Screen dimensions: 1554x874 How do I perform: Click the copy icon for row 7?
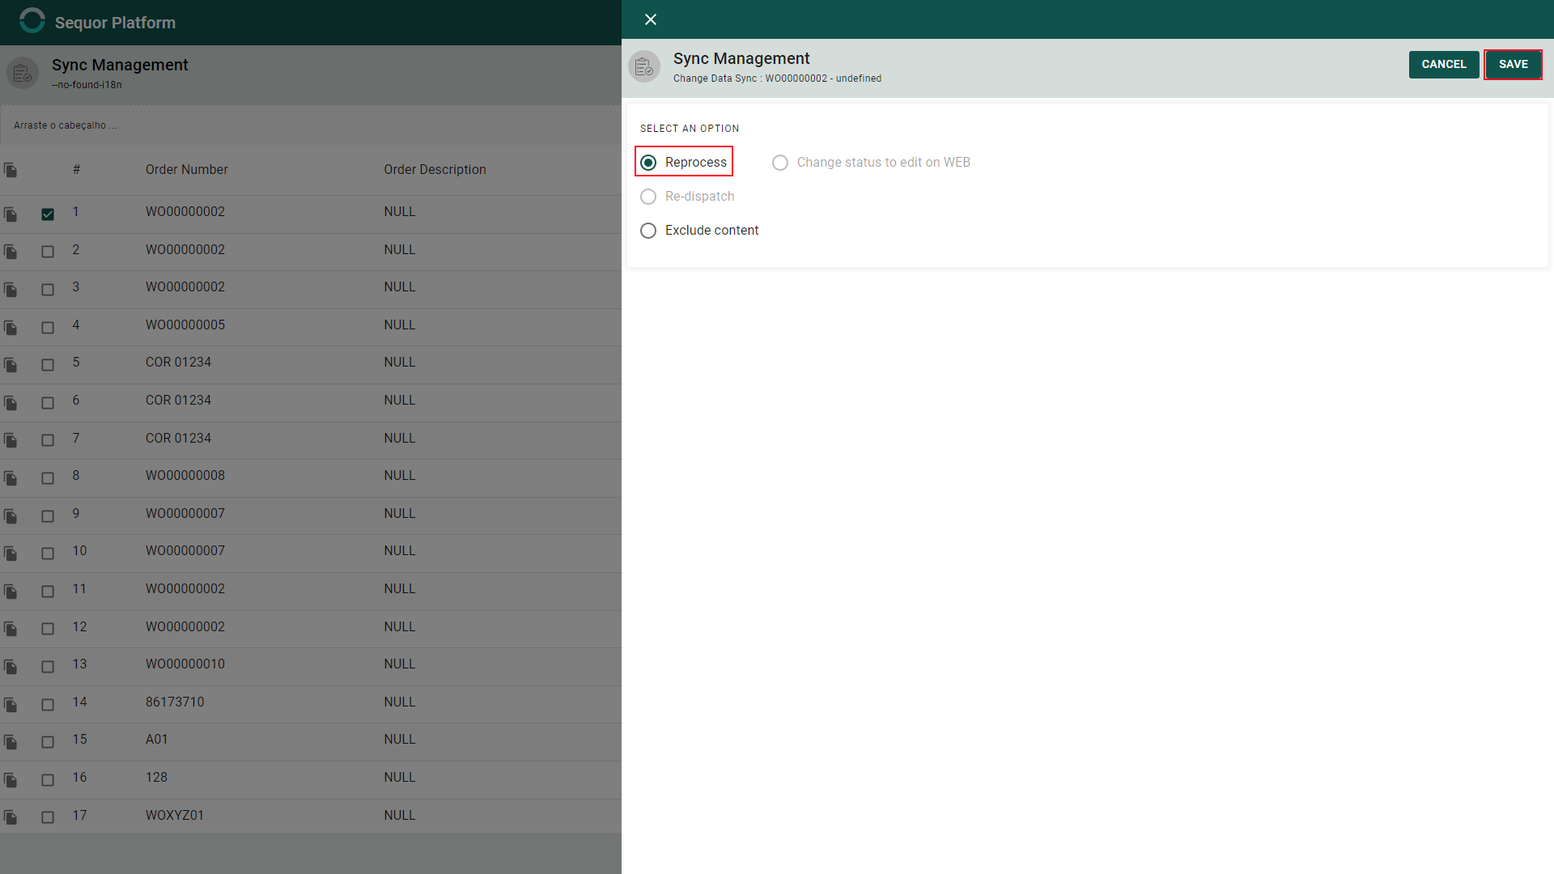11,440
